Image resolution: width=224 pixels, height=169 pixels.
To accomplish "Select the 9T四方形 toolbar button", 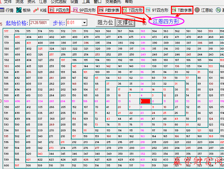I will pos(157,10).
